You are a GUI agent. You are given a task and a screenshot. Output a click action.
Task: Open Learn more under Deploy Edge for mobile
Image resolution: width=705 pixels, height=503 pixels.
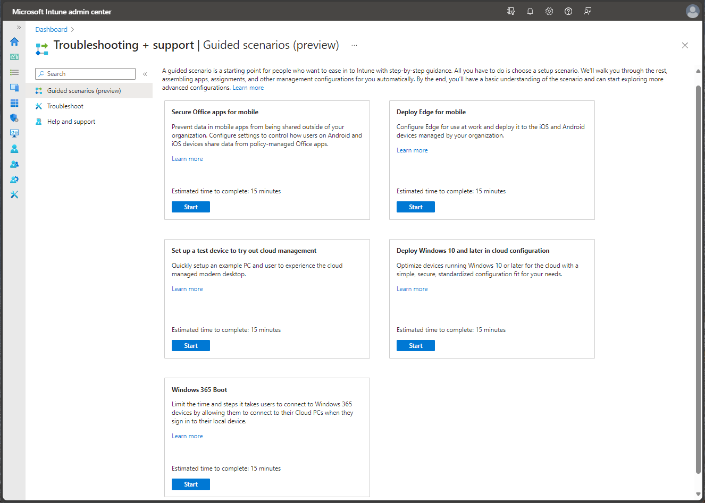[412, 150]
